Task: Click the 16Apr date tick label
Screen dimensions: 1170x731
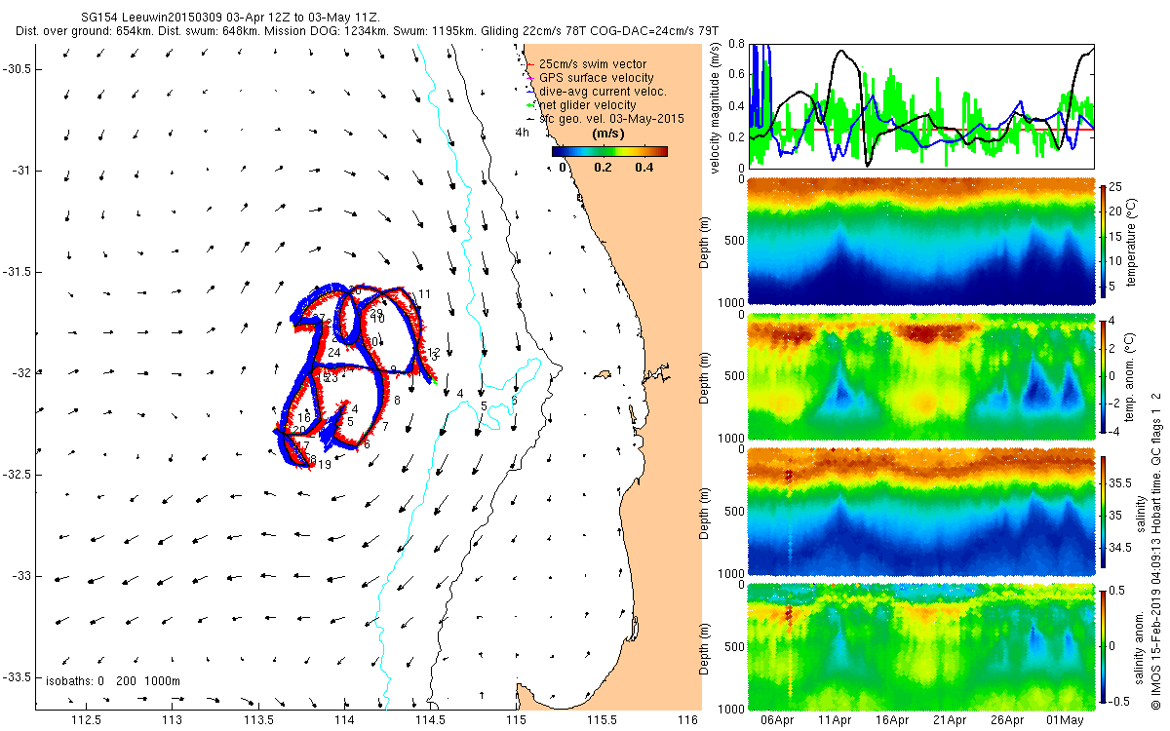Action: 890,719
